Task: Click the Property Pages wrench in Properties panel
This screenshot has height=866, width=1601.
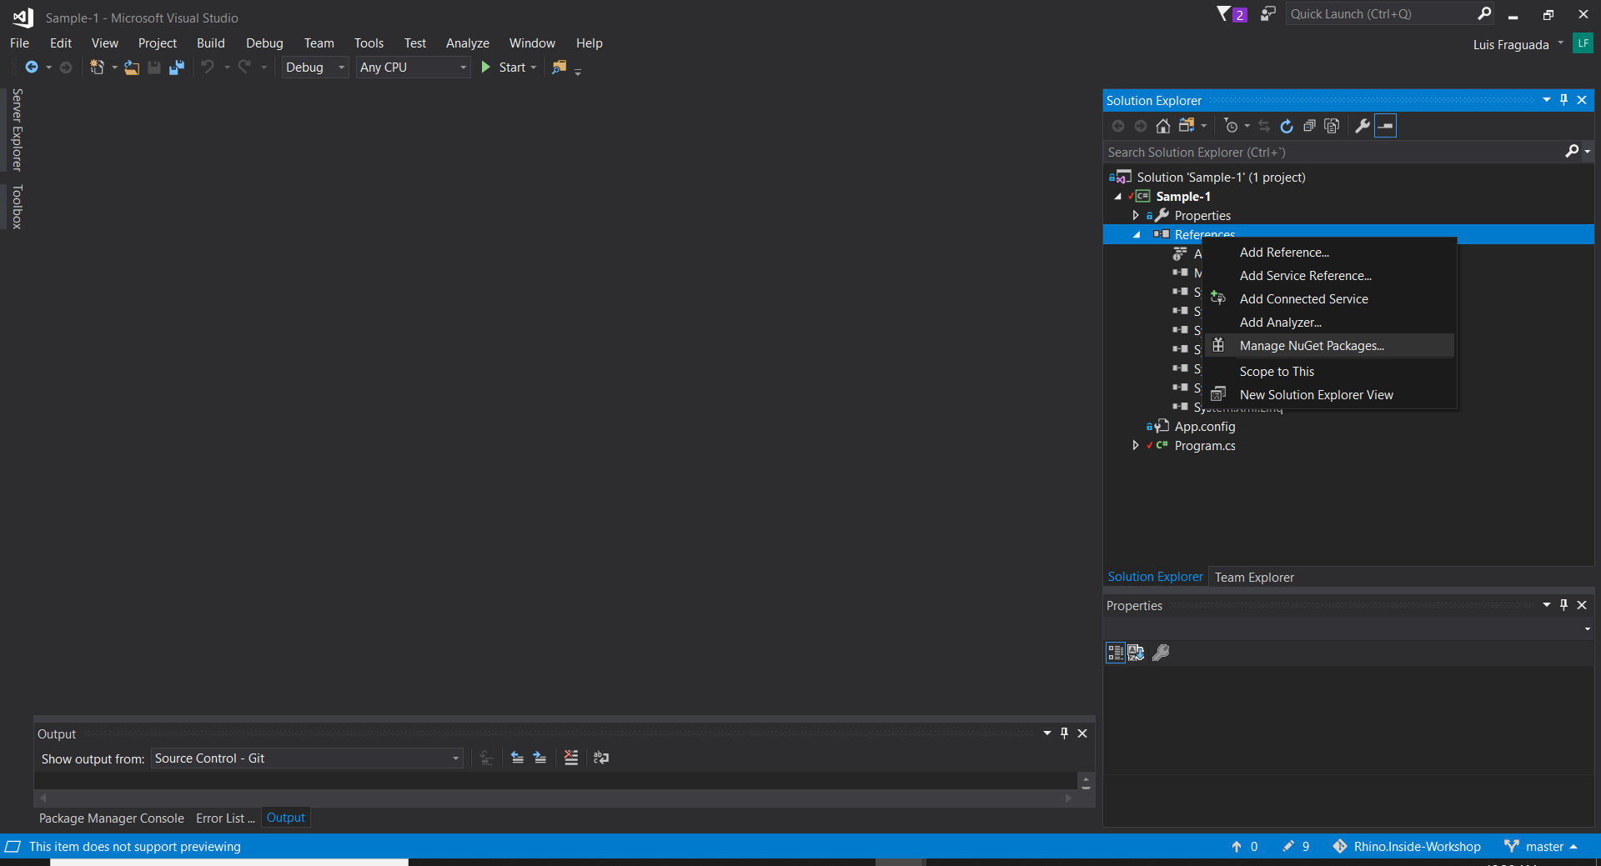Action: coord(1161,653)
